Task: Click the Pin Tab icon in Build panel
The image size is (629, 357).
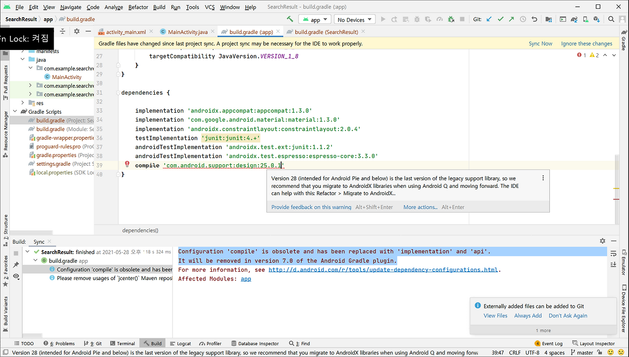Action: pyautogui.click(x=16, y=265)
